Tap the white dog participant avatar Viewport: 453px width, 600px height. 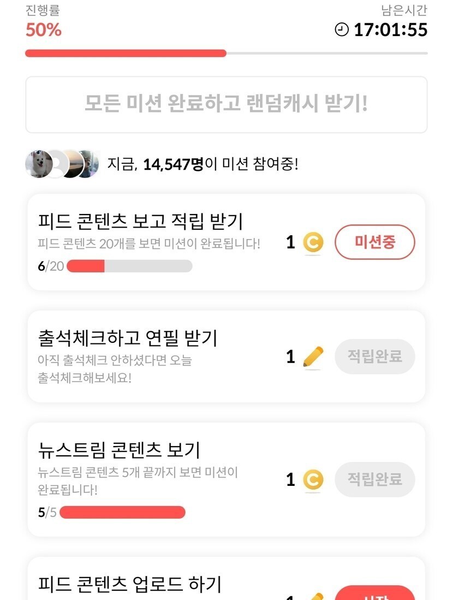coord(39,163)
